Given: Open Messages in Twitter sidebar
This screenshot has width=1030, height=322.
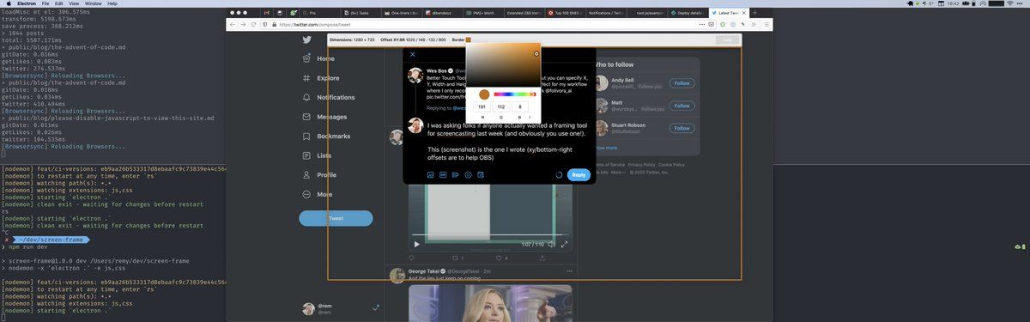Looking at the screenshot, I should point(324,117).
